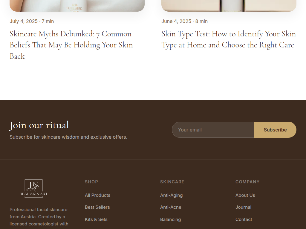The image size is (306, 229).
Task: Open the Skin Type Test article
Action: click(229, 40)
